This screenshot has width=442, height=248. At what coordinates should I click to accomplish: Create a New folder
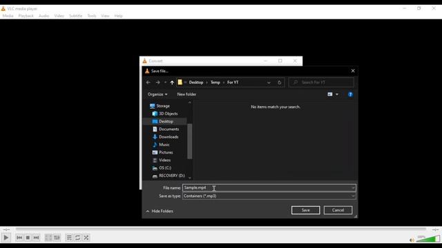186,94
